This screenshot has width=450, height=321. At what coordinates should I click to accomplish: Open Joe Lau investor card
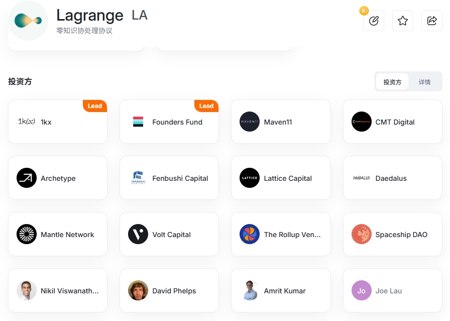[392, 290]
